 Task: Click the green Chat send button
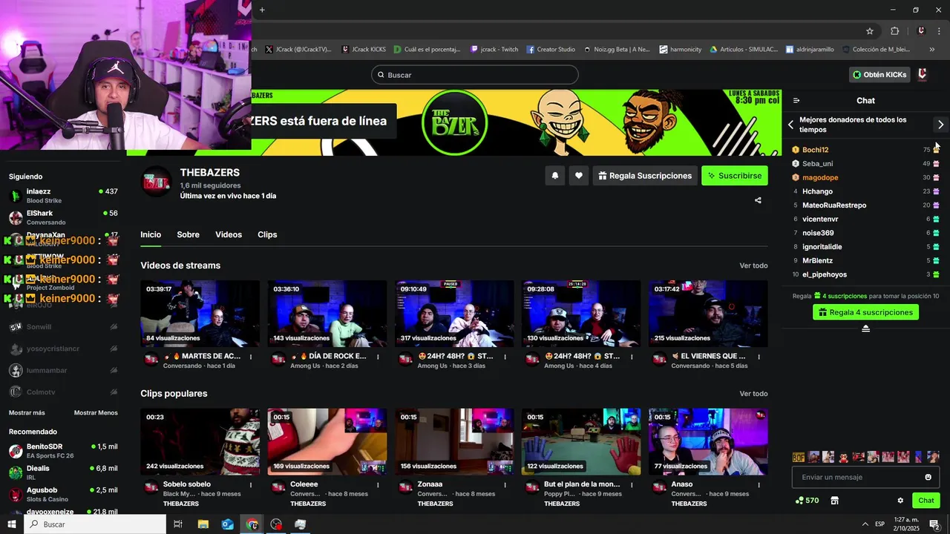coord(926,501)
